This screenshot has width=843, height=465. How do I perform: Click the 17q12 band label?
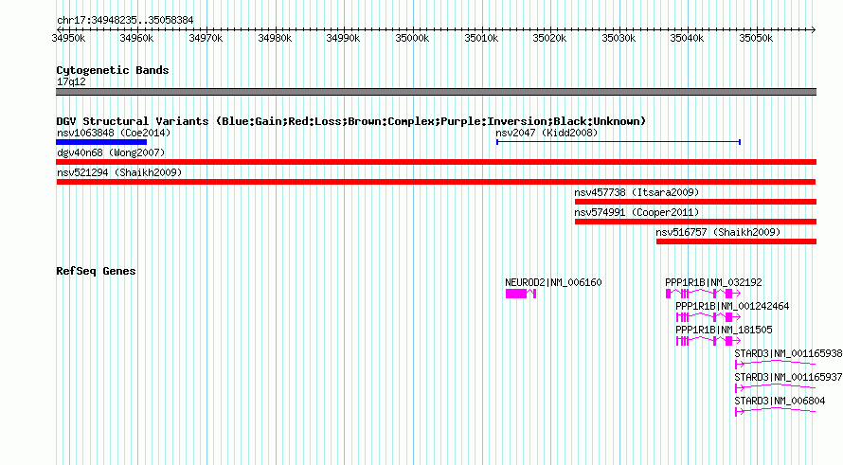[x=71, y=81]
